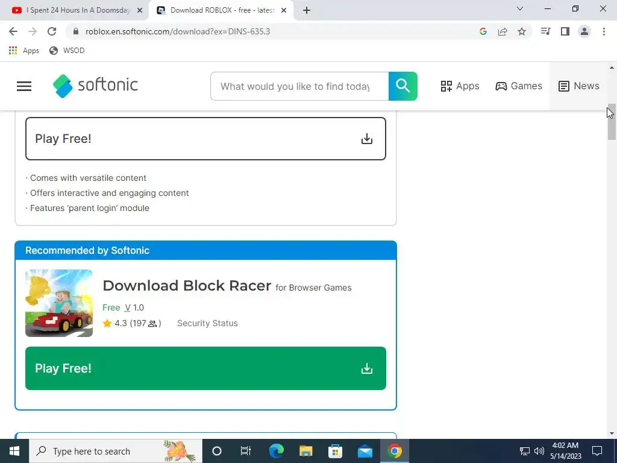Screen dimensions: 617x463
Task: Focus the Softonic search input field
Action: point(299,86)
